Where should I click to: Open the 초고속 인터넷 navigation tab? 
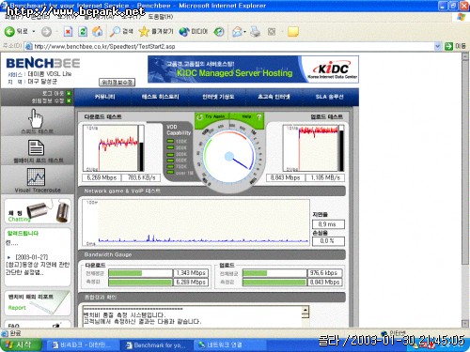tap(274, 97)
